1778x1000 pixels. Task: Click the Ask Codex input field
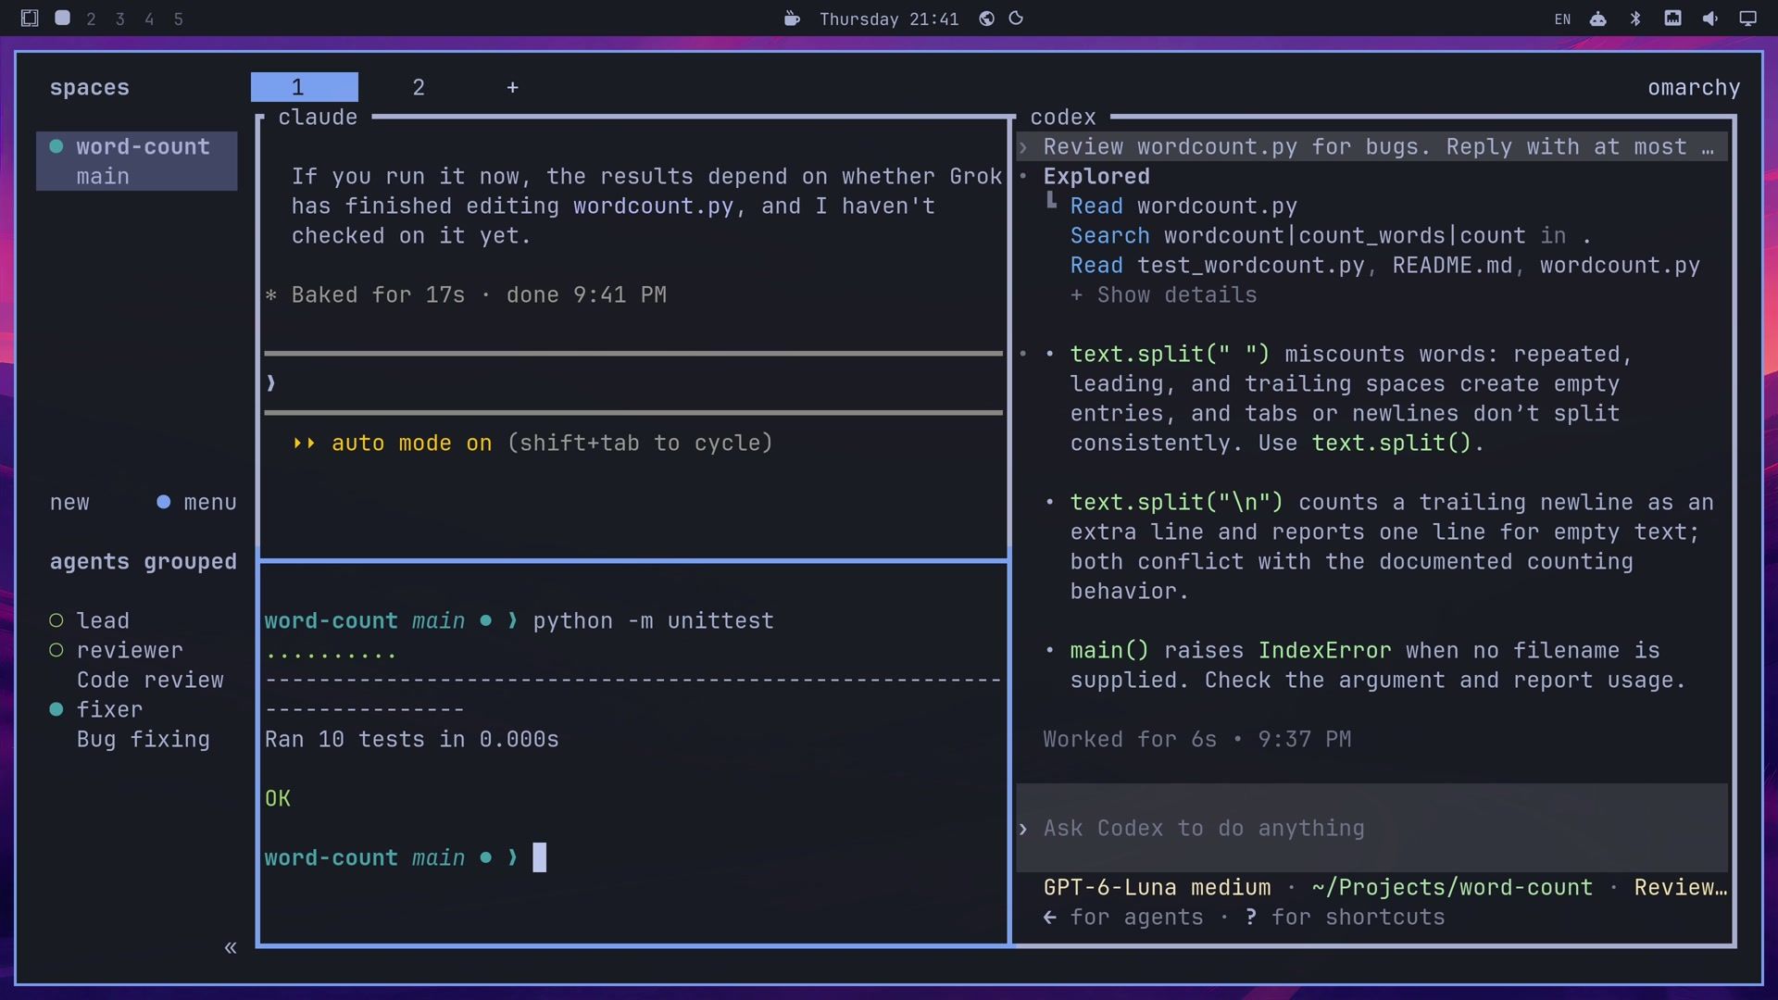pos(1371,828)
